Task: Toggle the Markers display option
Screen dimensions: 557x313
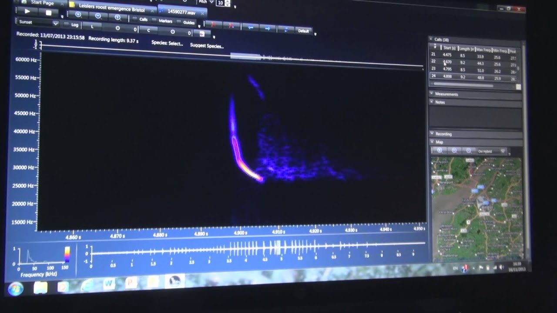Action: pyautogui.click(x=163, y=21)
